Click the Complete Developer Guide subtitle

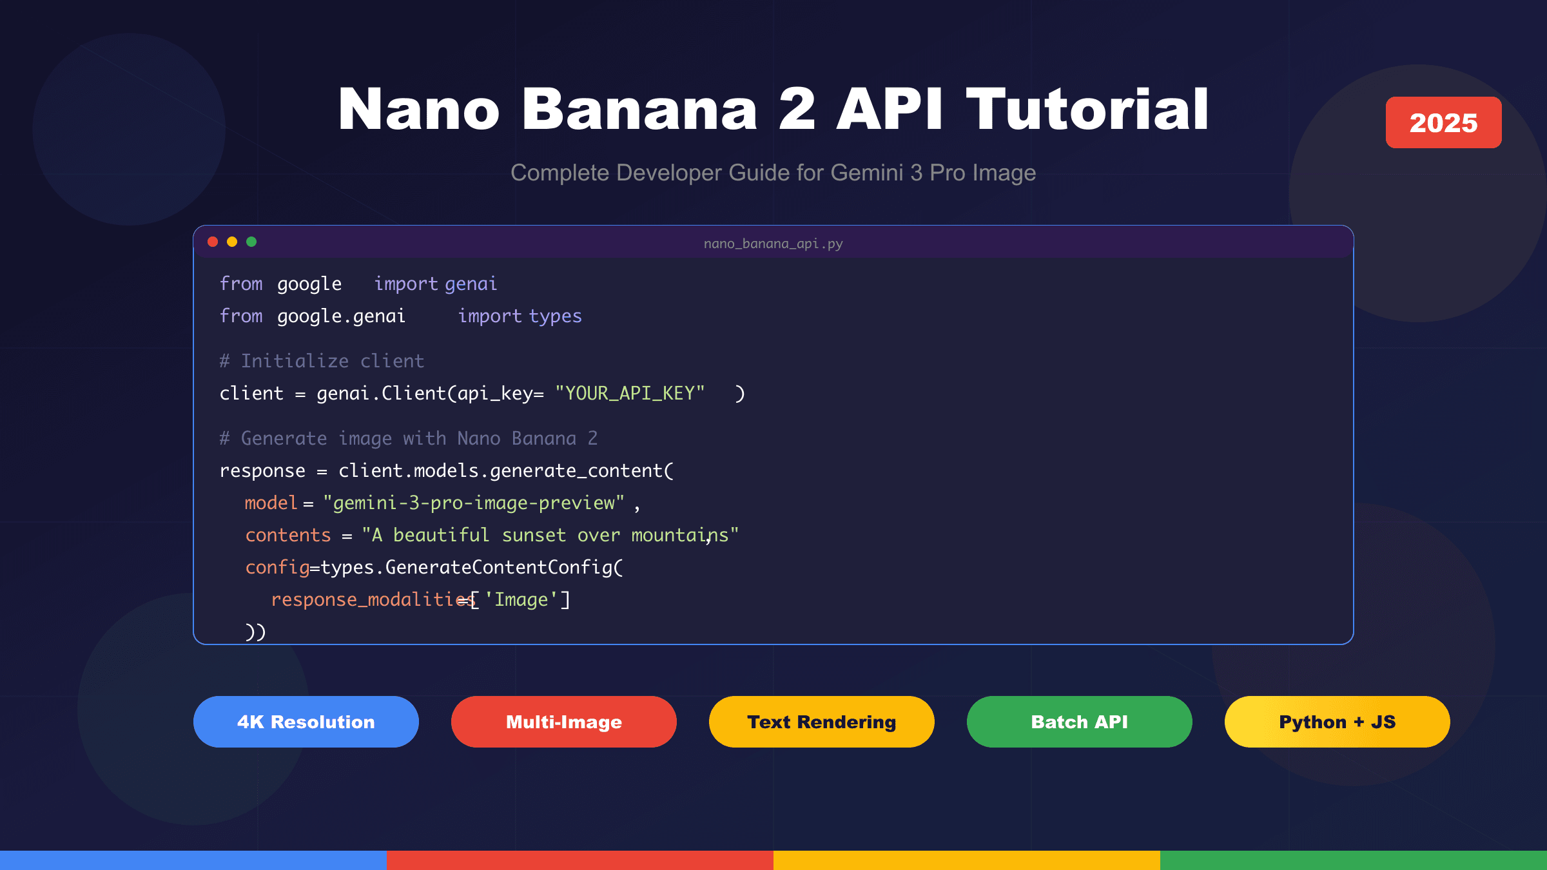[773, 173]
